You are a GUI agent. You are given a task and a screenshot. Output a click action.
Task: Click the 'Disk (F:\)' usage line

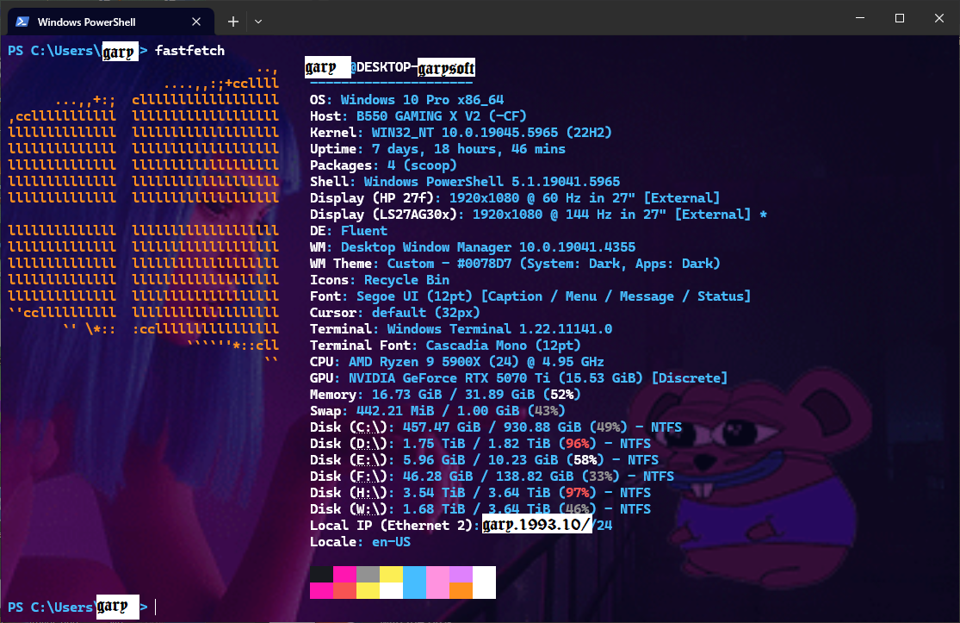coord(492,477)
